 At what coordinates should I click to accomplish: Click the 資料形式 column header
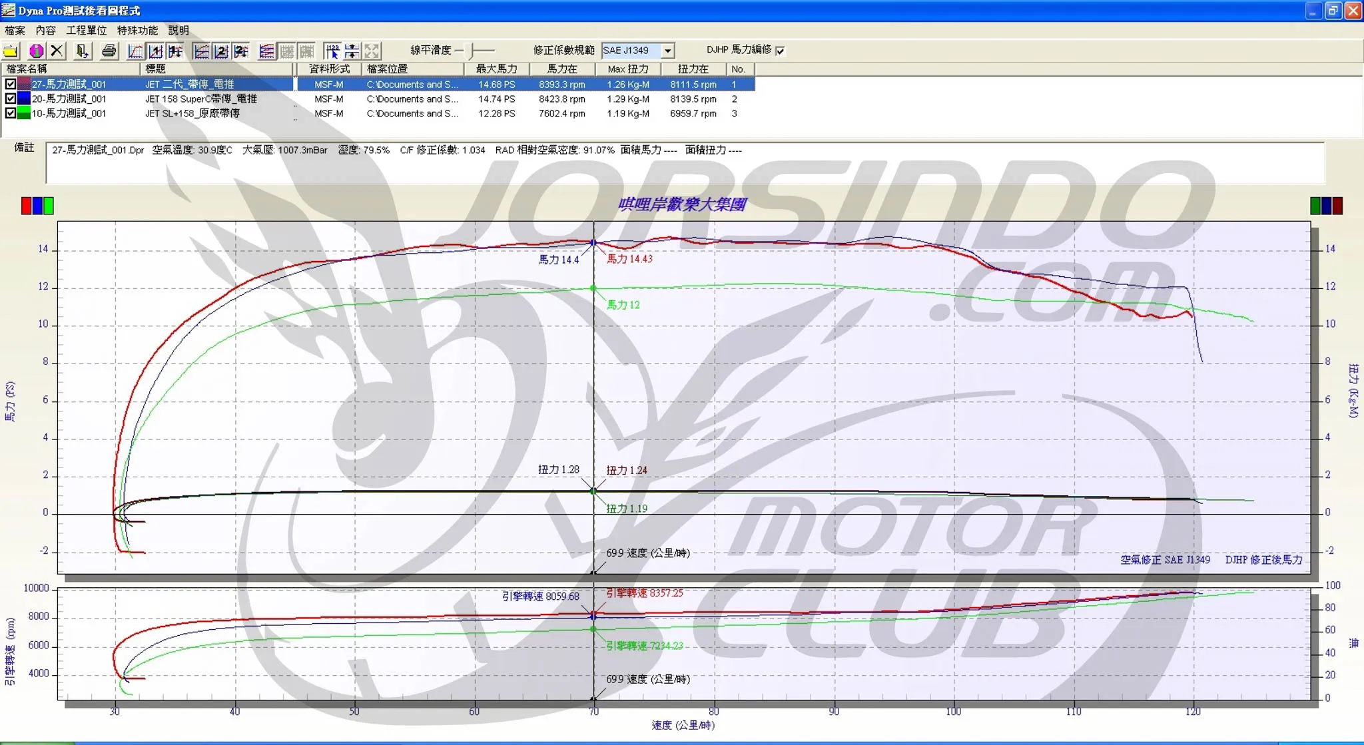pos(329,69)
